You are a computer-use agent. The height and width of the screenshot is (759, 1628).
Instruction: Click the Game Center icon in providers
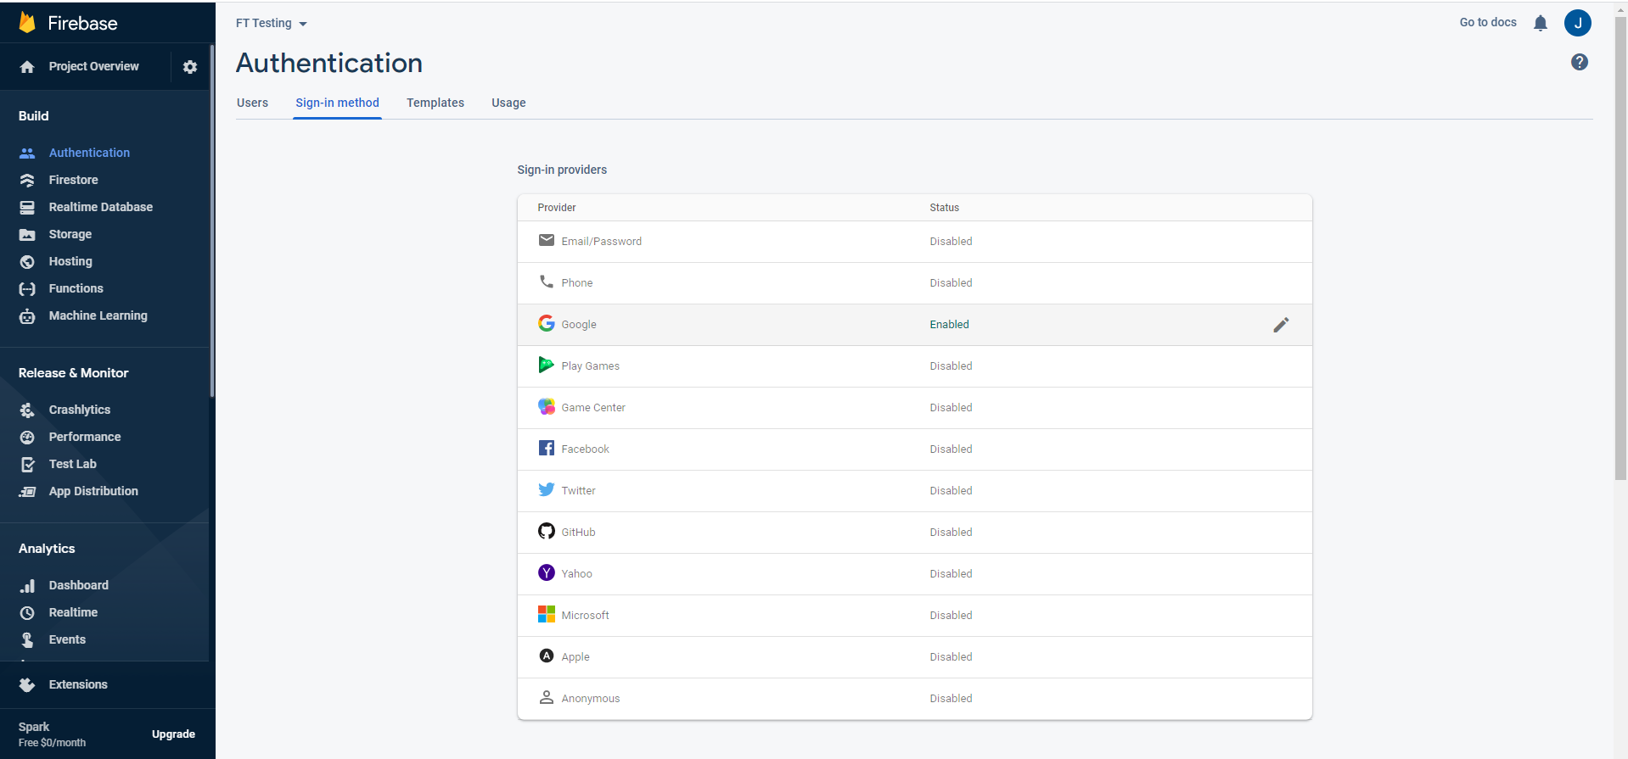547,406
